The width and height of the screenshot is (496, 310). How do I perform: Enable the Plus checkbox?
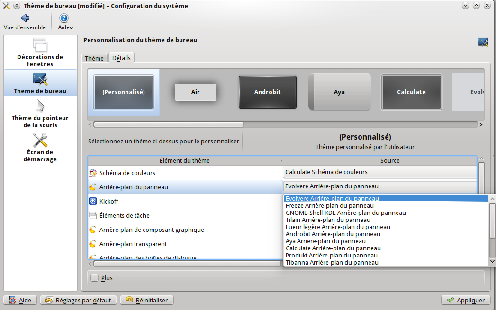click(95, 278)
